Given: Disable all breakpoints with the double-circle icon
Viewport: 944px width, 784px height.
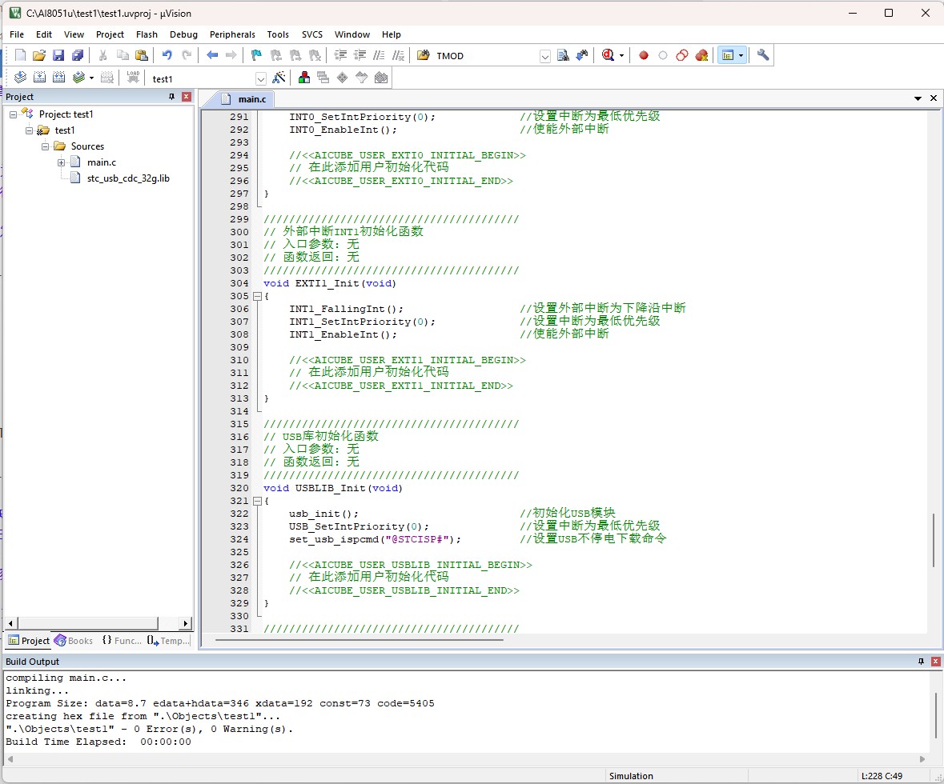Looking at the screenshot, I should tap(682, 55).
